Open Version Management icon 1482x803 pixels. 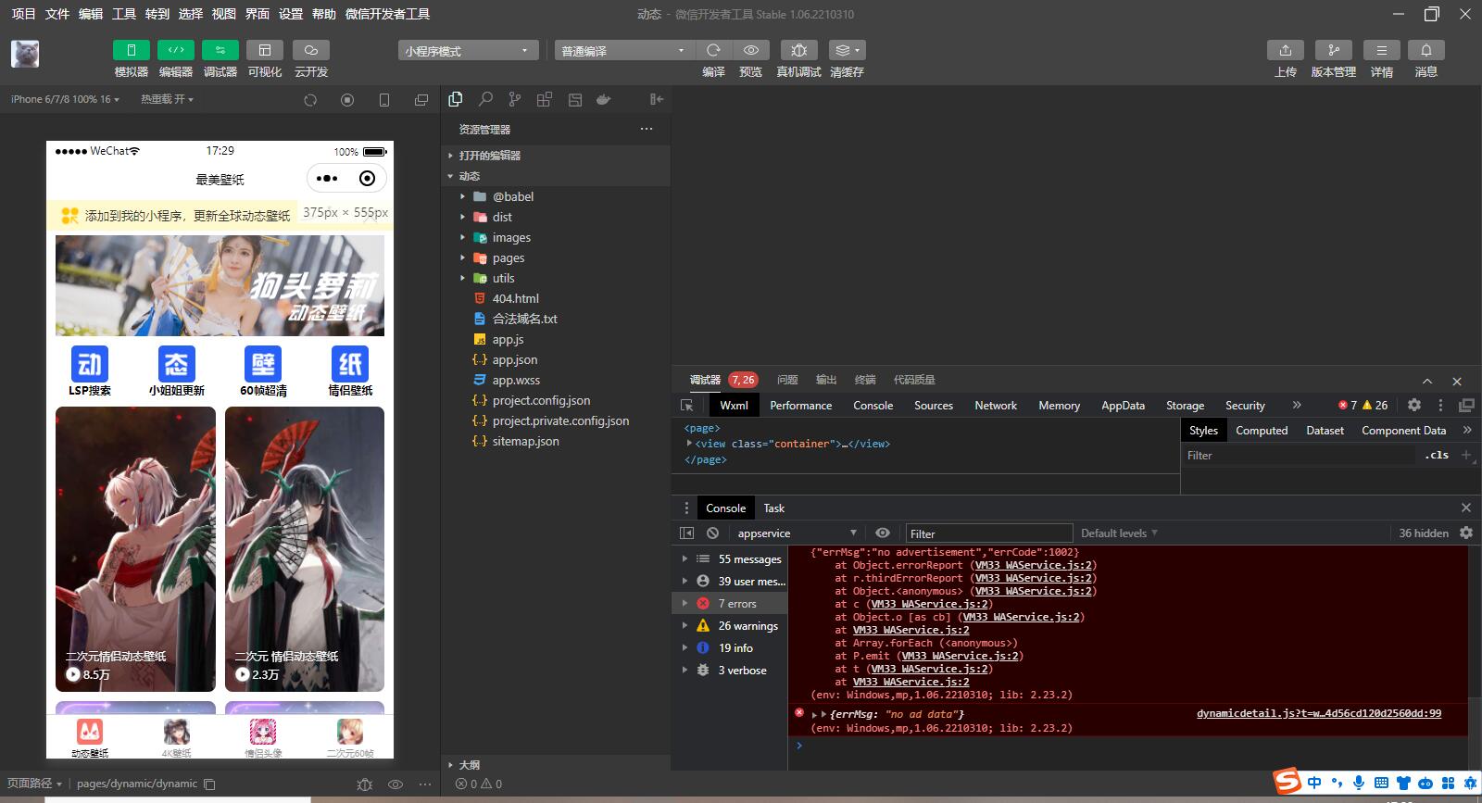pos(1333,50)
